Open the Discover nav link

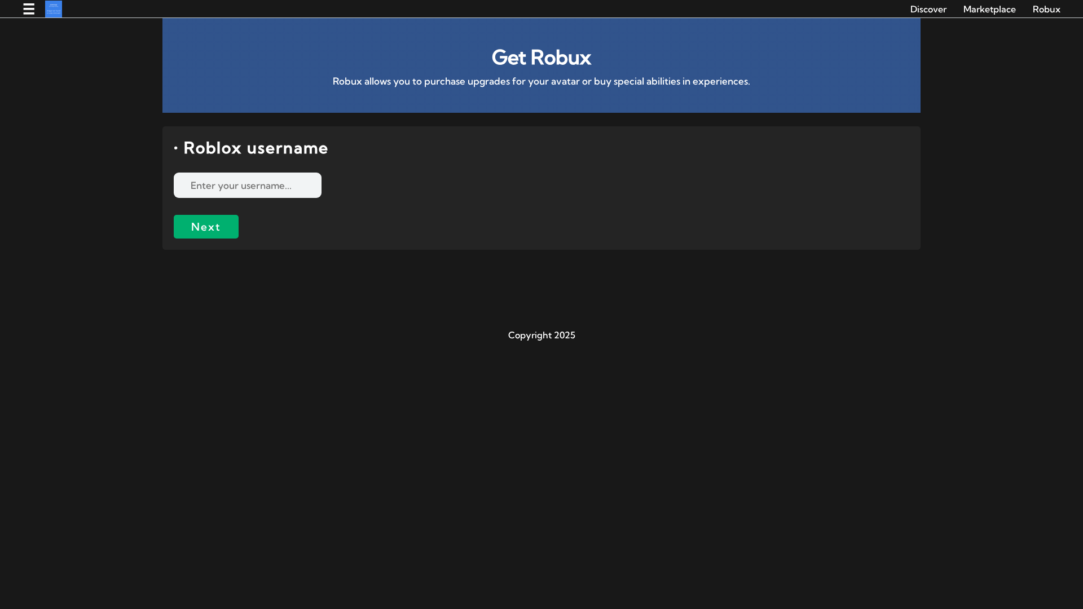click(928, 9)
